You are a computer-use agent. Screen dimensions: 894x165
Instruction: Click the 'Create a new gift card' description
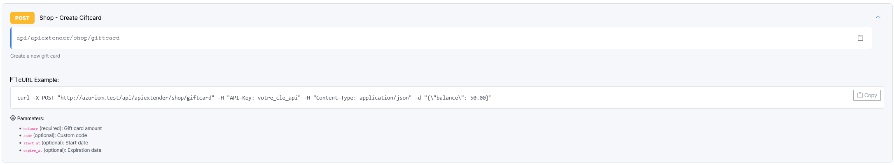click(x=35, y=56)
